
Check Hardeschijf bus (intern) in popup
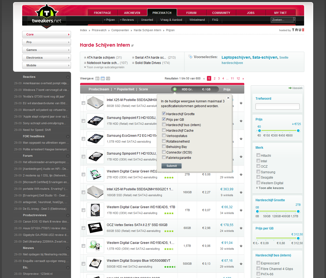click(164, 124)
